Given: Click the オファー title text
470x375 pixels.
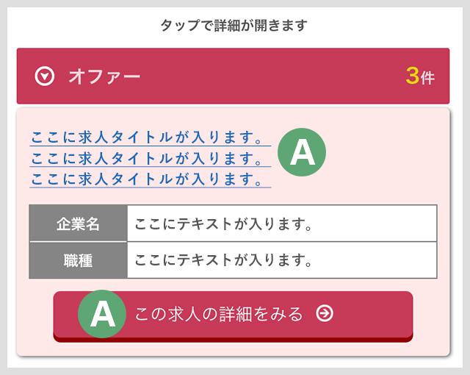Looking at the screenshot, I should click(x=104, y=76).
